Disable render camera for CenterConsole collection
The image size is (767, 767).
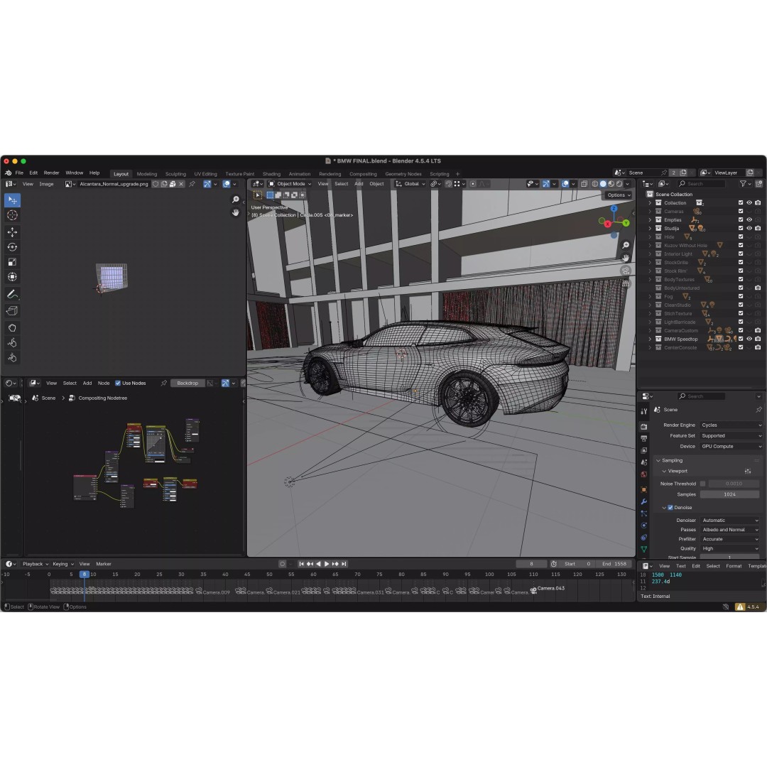pyautogui.click(x=758, y=347)
